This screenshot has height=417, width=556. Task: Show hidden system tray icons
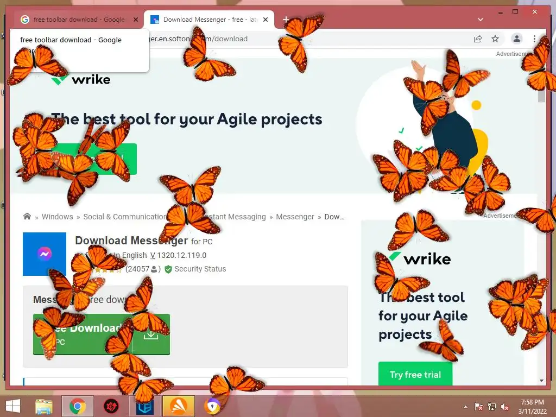(465, 407)
